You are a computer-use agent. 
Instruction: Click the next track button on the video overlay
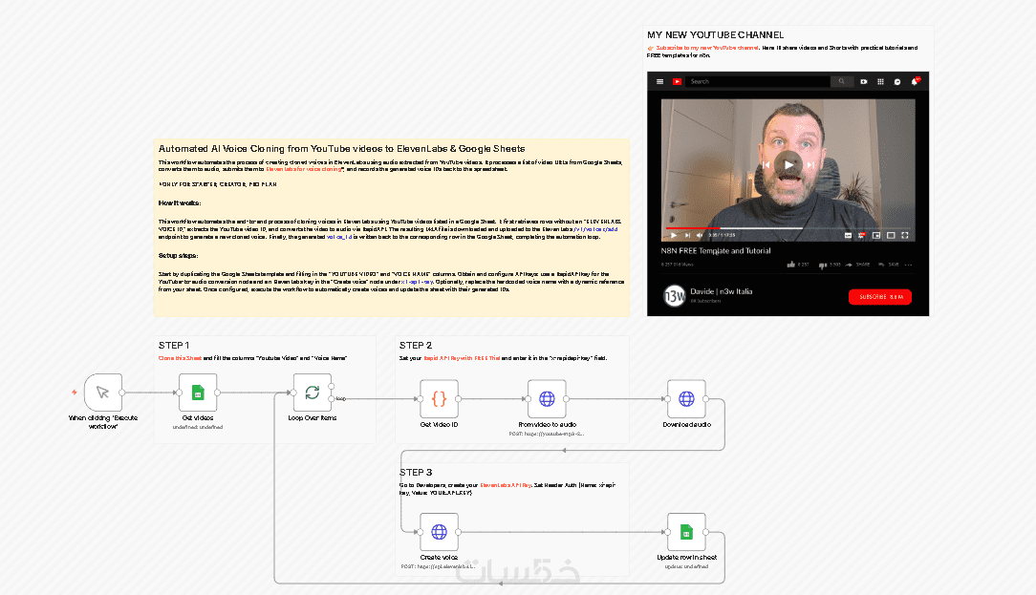(x=810, y=165)
